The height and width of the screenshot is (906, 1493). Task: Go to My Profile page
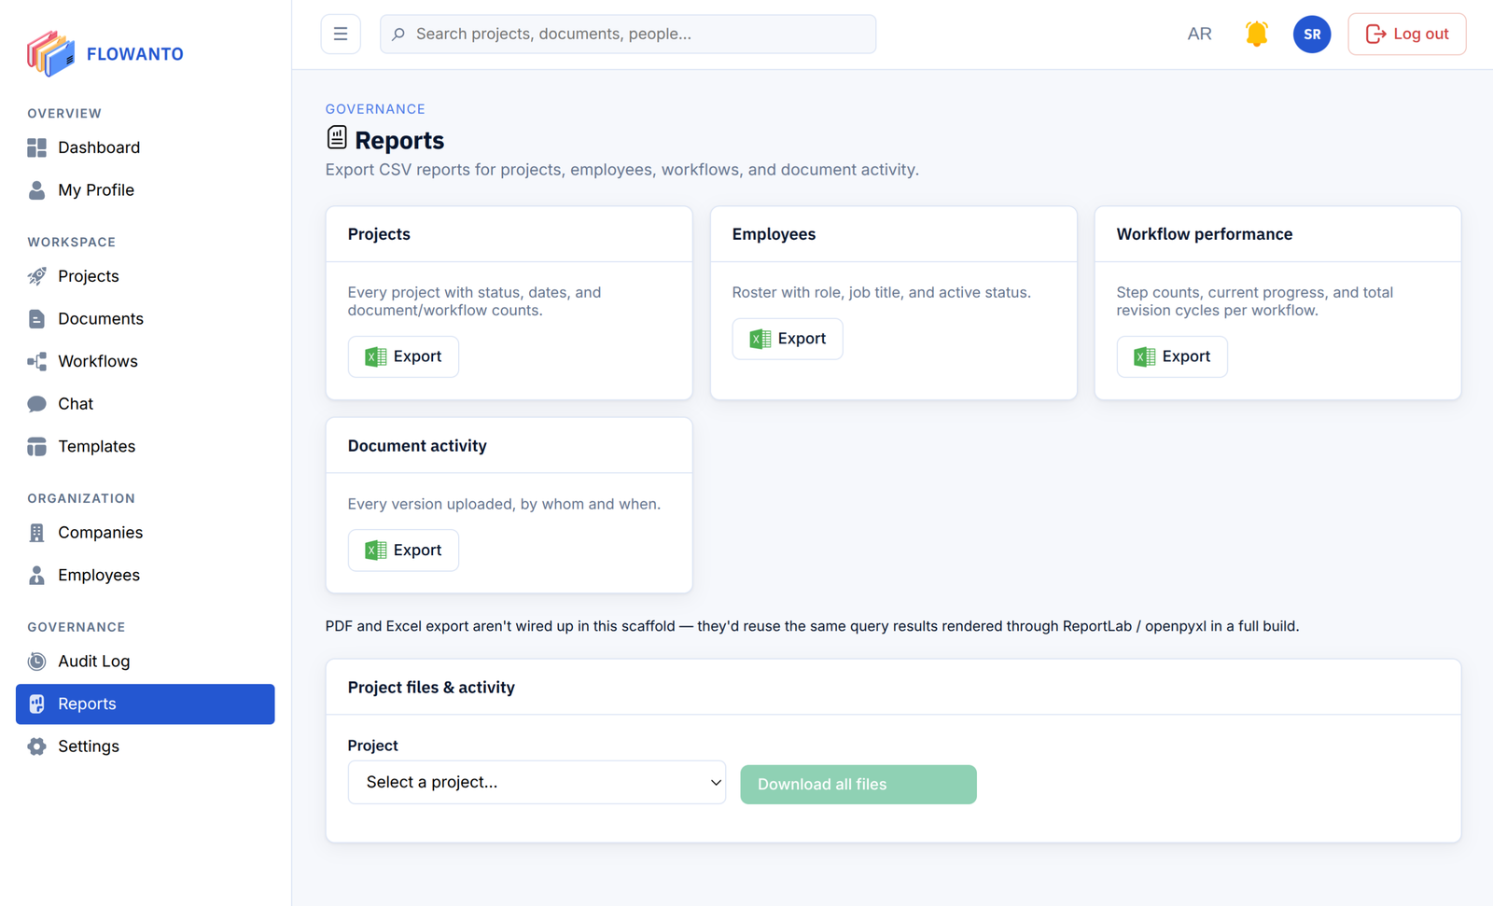[x=145, y=190]
